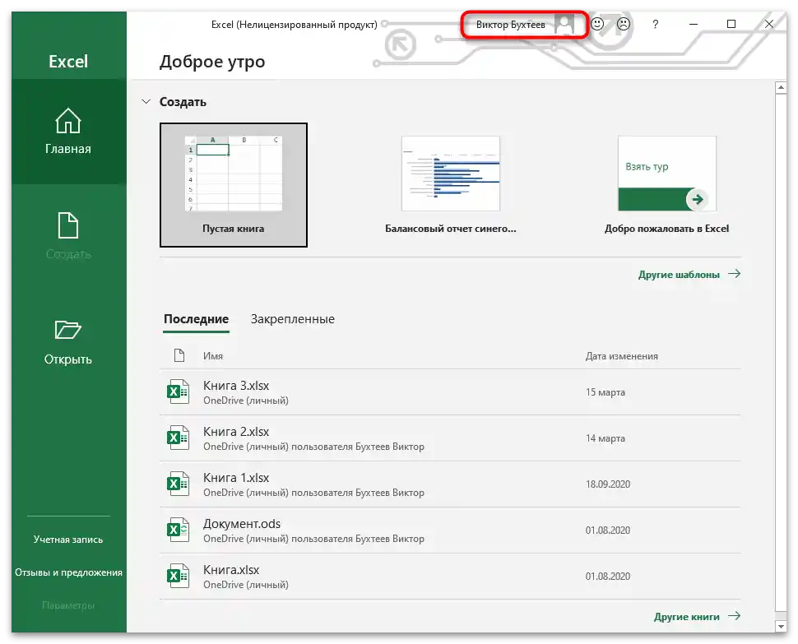Sort by the Дата изменения column header
The height and width of the screenshot is (644, 798).
621,356
